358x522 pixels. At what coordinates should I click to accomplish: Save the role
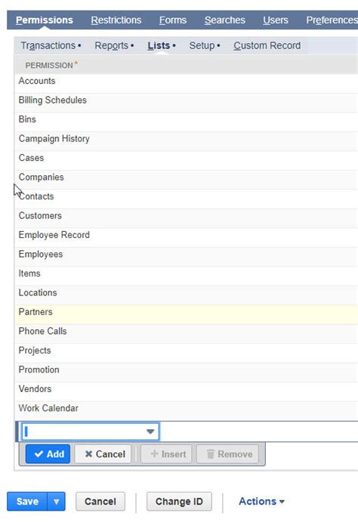tap(27, 502)
